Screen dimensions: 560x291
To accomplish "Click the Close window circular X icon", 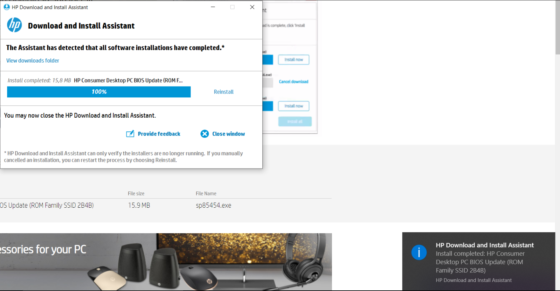I will pyautogui.click(x=205, y=134).
